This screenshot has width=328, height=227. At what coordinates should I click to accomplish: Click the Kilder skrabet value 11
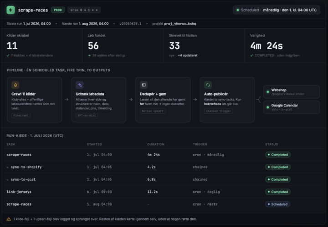(x=12, y=46)
